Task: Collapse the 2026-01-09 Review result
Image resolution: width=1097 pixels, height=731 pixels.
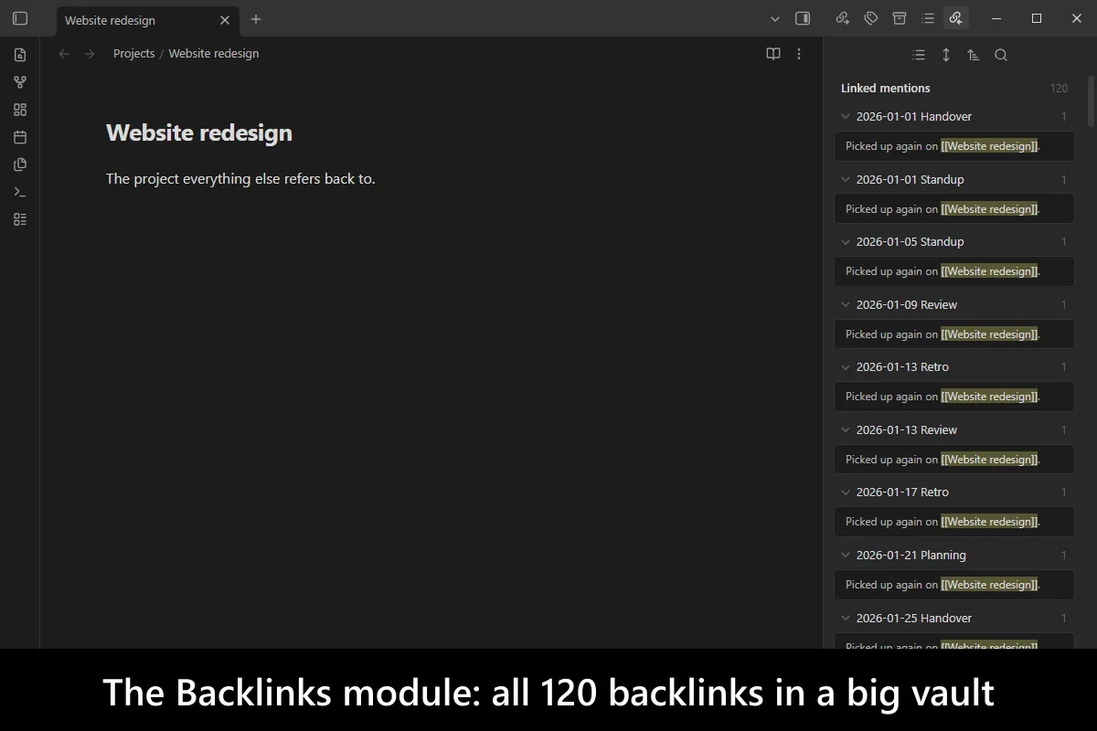Action: [x=846, y=304]
